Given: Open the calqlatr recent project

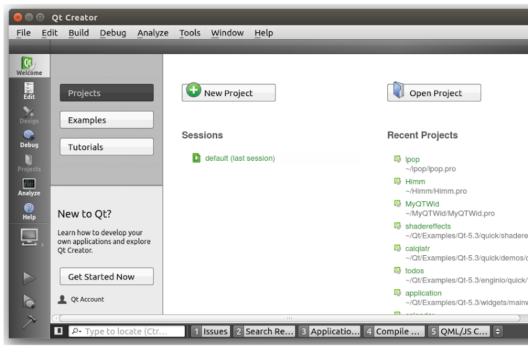Looking at the screenshot, I should tap(417, 248).
